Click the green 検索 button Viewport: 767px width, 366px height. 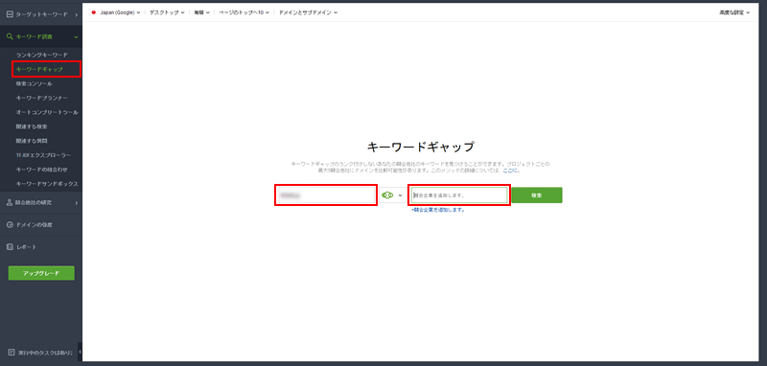(x=537, y=194)
